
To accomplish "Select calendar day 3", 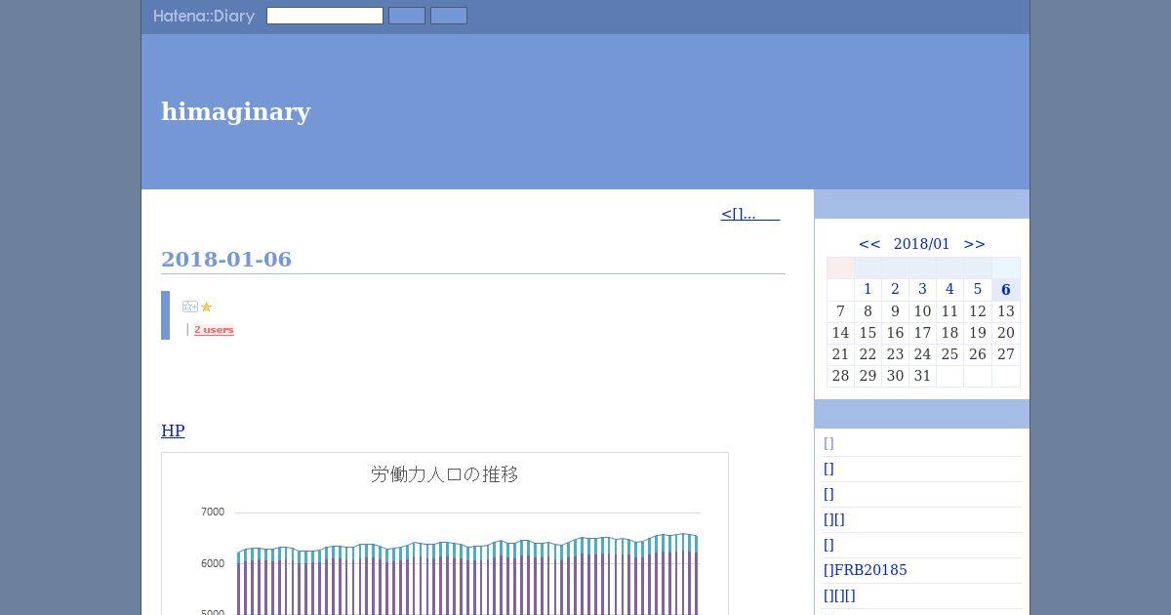I will pyautogui.click(x=922, y=289).
